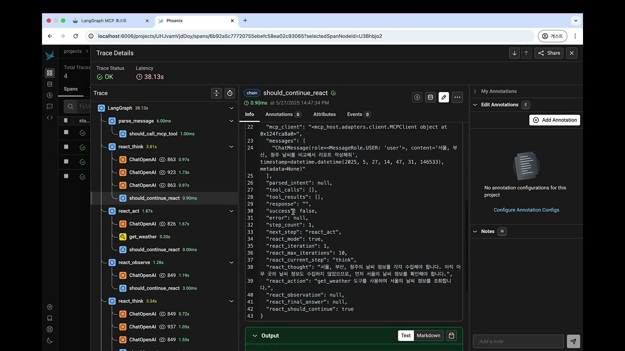Image resolution: width=625 pixels, height=351 pixels.
Task: Switch theme with the moon icon
Action: 50,341
